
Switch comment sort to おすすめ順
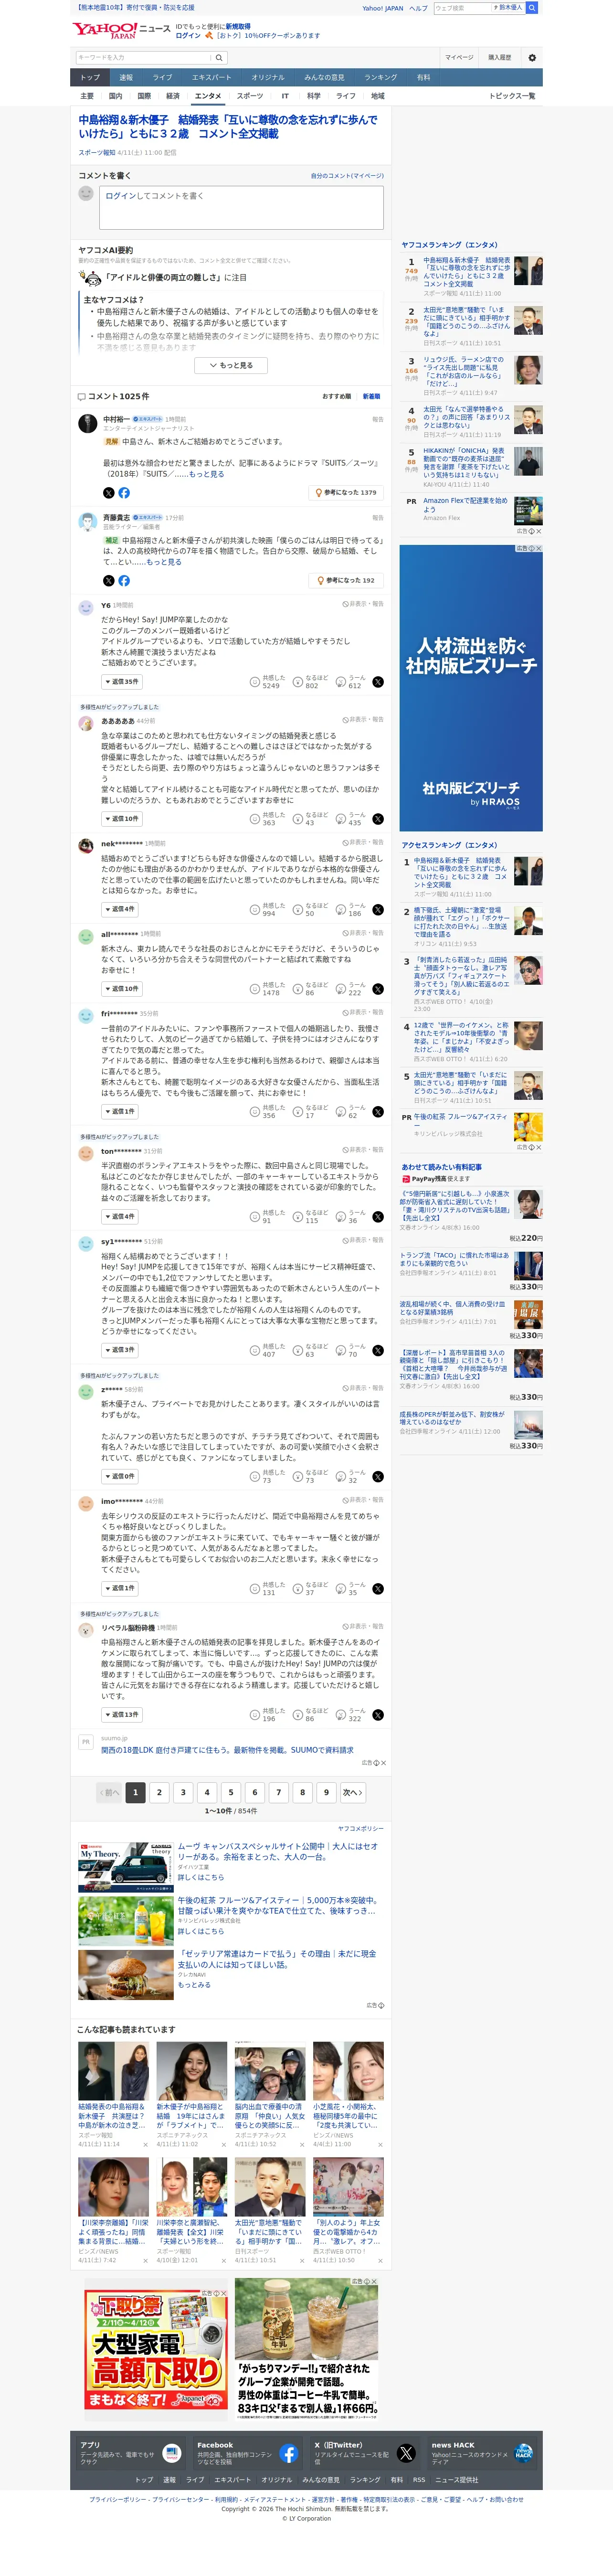coord(337,396)
